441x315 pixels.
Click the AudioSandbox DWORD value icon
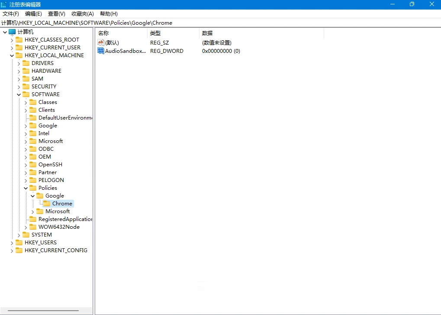[101, 51]
